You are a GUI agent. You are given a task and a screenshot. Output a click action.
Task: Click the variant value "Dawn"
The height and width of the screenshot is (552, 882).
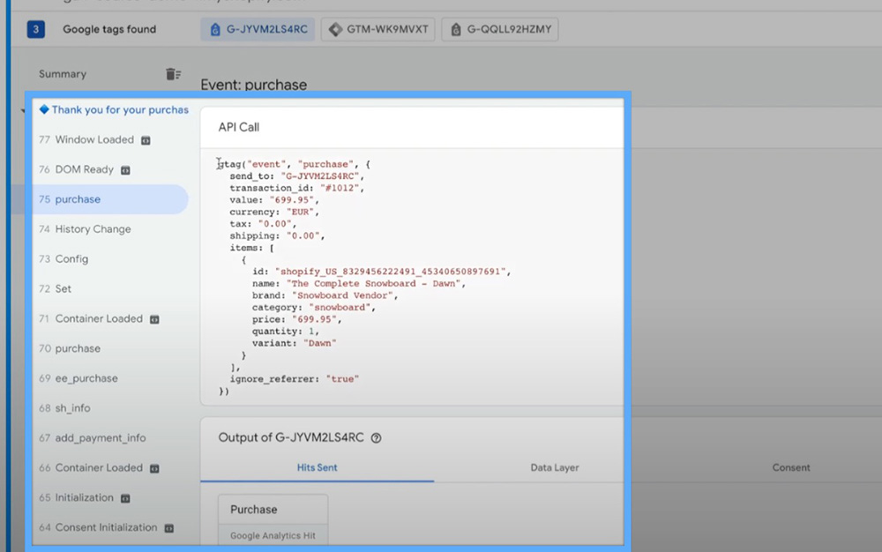tap(319, 343)
